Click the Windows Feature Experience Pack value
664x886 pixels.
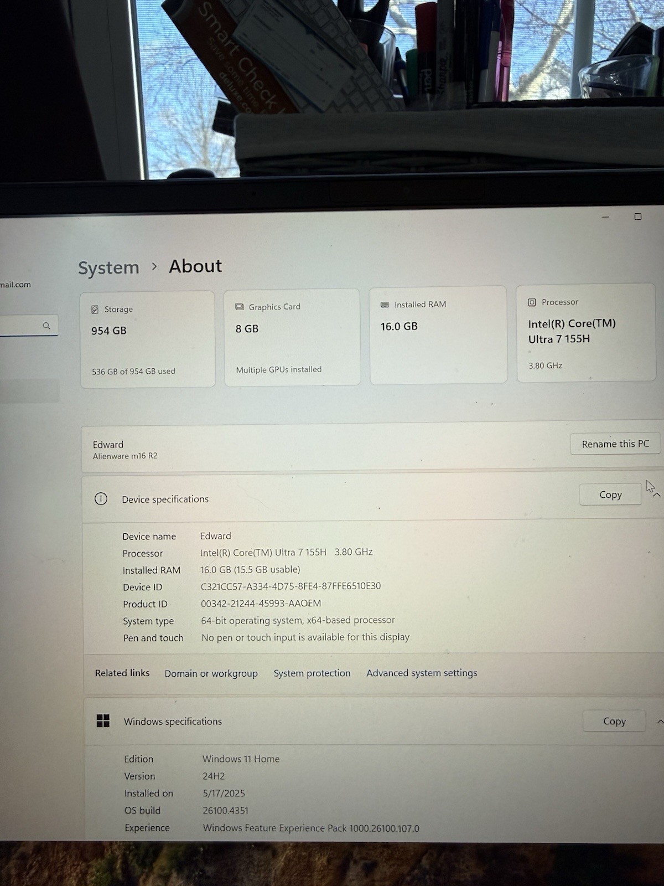[311, 828]
